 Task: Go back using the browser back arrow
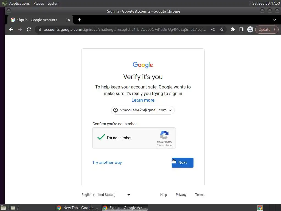pos(11,29)
